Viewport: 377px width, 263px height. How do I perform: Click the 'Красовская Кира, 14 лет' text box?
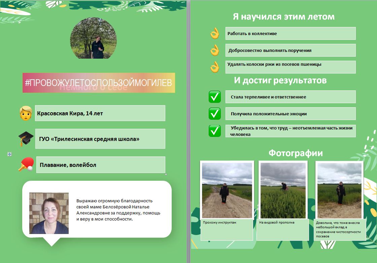pyautogui.click(x=101, y=113)
